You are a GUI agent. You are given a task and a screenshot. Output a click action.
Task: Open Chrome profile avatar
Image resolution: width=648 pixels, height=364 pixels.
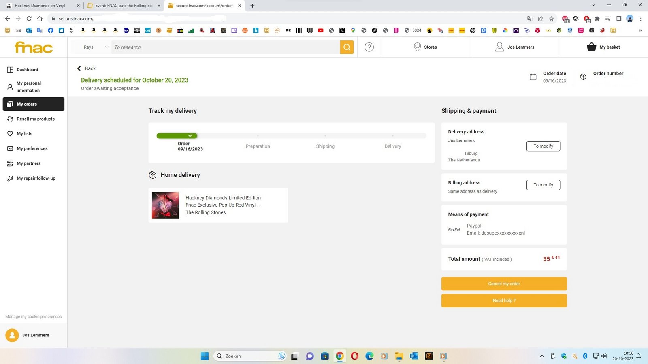(630, 19)
